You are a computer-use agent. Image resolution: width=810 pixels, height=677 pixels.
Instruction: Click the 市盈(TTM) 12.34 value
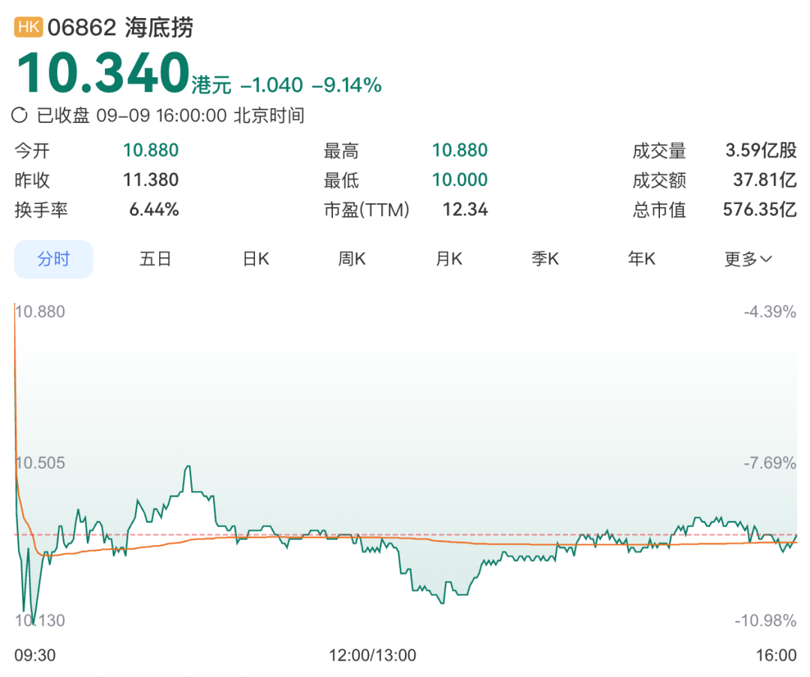465,210
